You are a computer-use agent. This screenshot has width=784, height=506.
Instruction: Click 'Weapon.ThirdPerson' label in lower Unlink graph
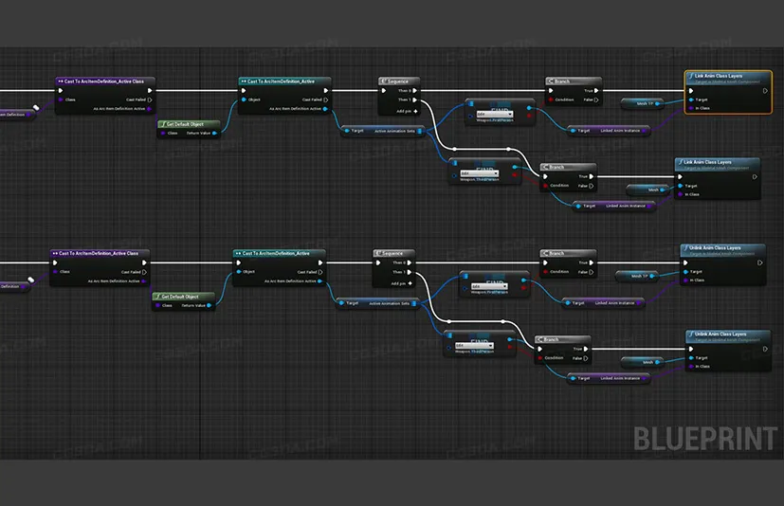pyautogui.click(x=475, y=352)
